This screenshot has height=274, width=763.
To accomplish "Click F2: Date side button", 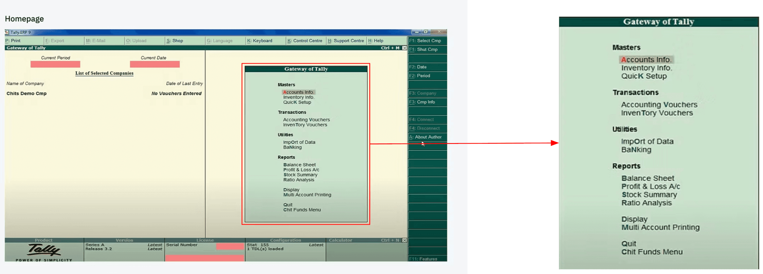I will click(427, 67).
